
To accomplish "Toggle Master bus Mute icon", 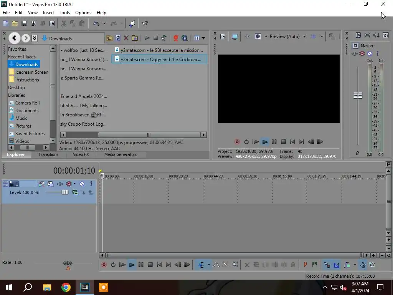I will point(370,53).
